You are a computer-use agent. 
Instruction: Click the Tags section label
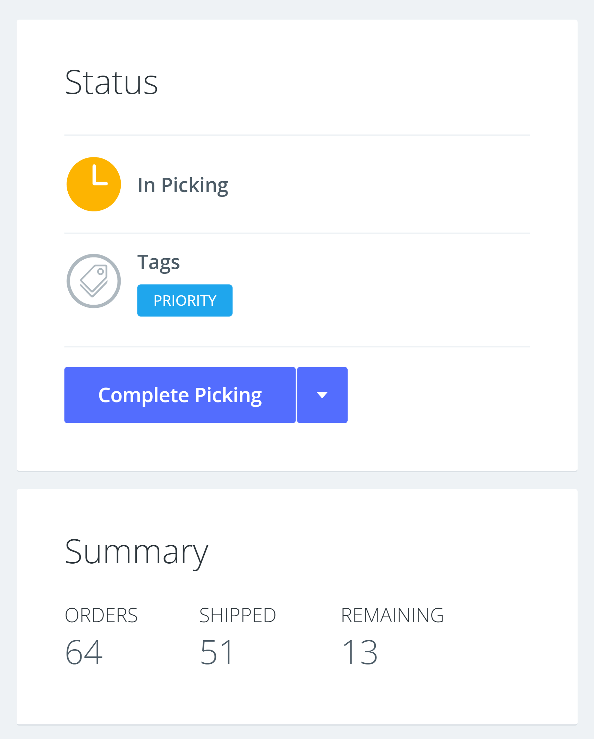[x=159, y=262]
